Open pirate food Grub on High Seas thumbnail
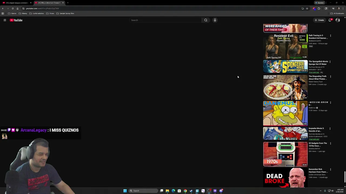The image size is (346, 194). pyautogui.click(x=285, y=87)
